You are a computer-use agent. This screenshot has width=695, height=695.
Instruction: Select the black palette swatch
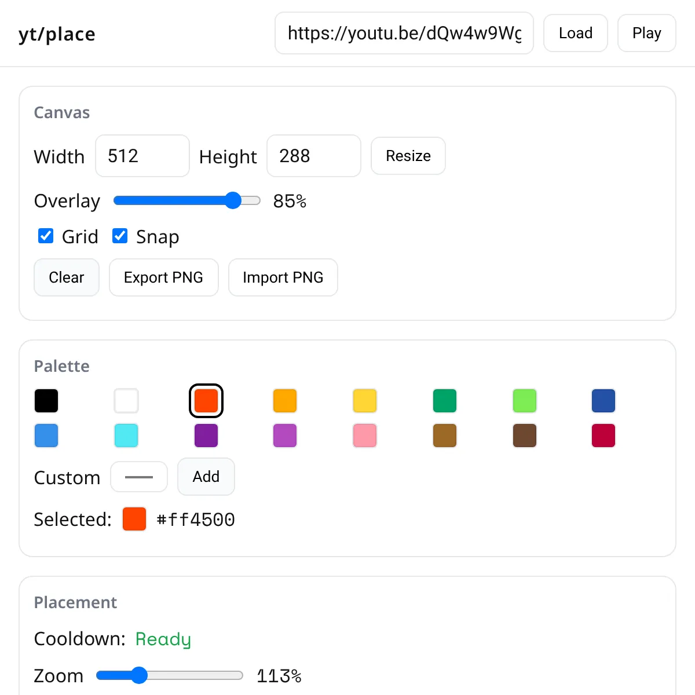click(x=46, y=401)
